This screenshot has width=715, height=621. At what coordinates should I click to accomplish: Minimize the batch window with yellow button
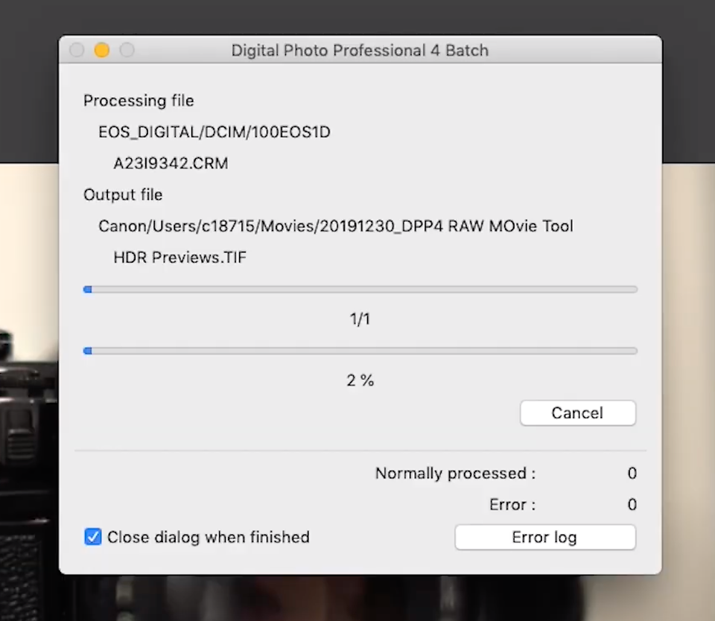tap(102, 50)
